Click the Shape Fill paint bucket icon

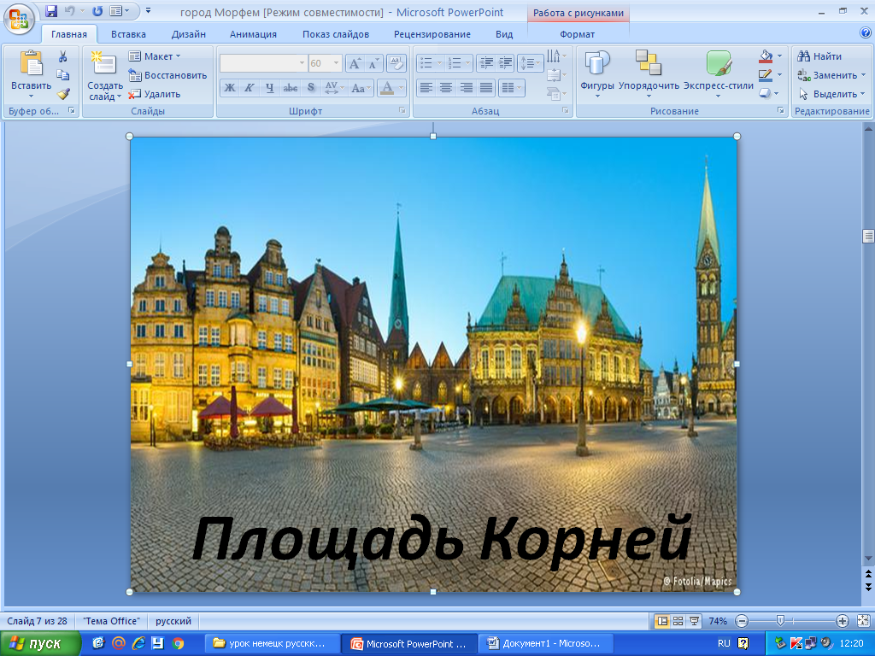click(x=766, y=56)
